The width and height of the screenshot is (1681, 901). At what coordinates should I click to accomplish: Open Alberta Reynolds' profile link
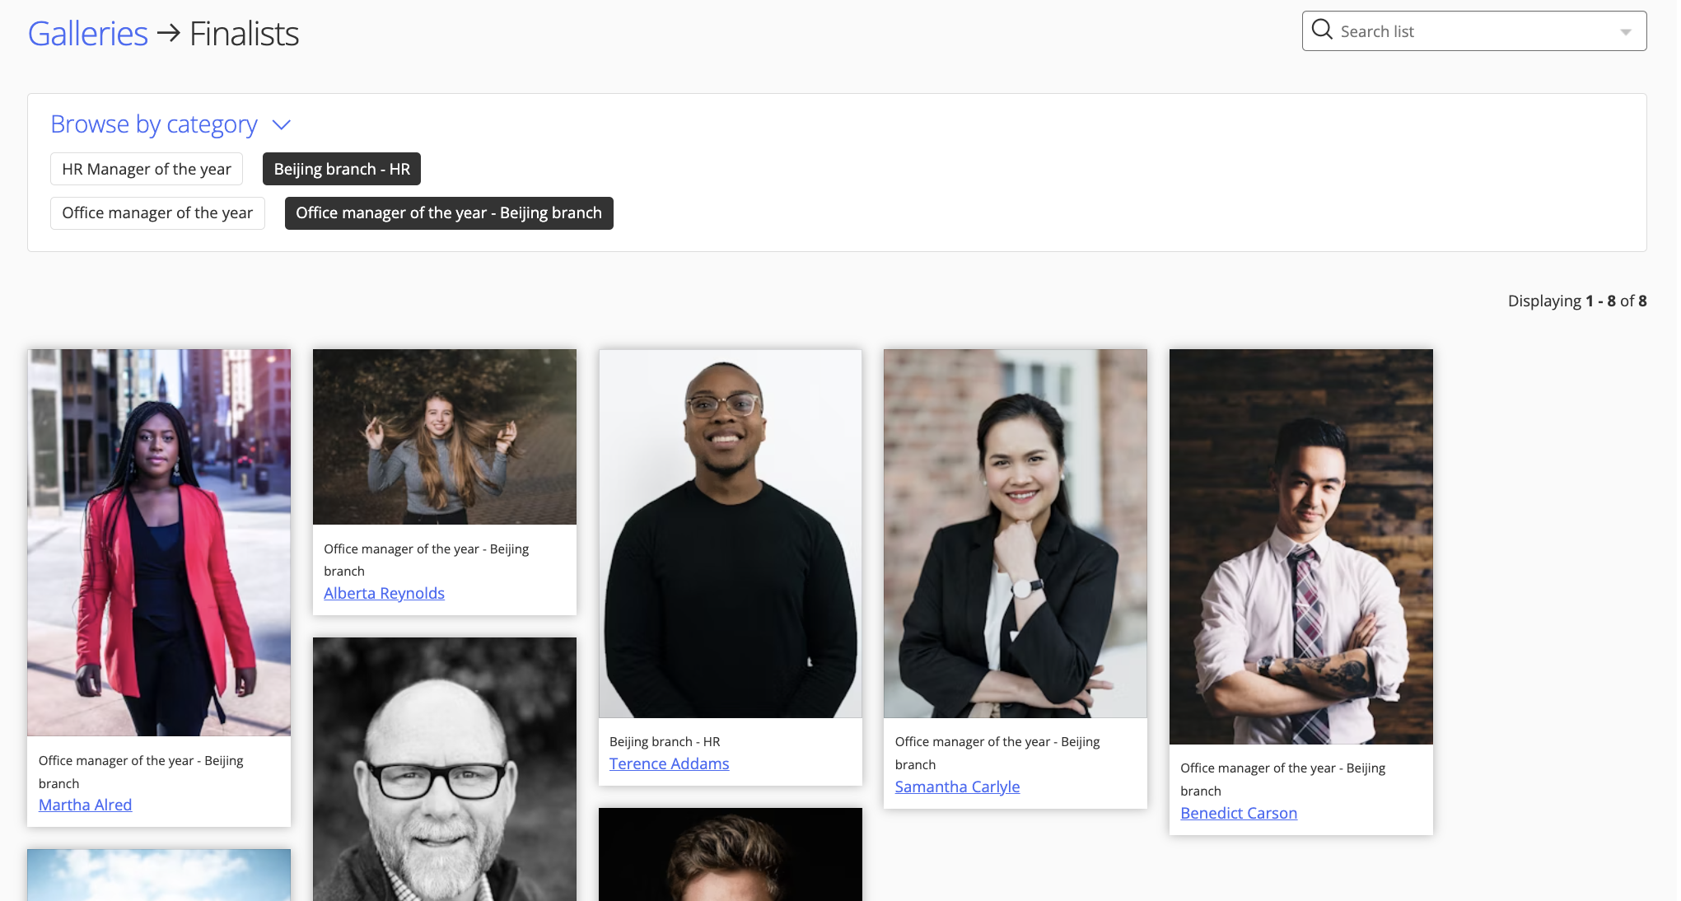[x=384, y=593]
